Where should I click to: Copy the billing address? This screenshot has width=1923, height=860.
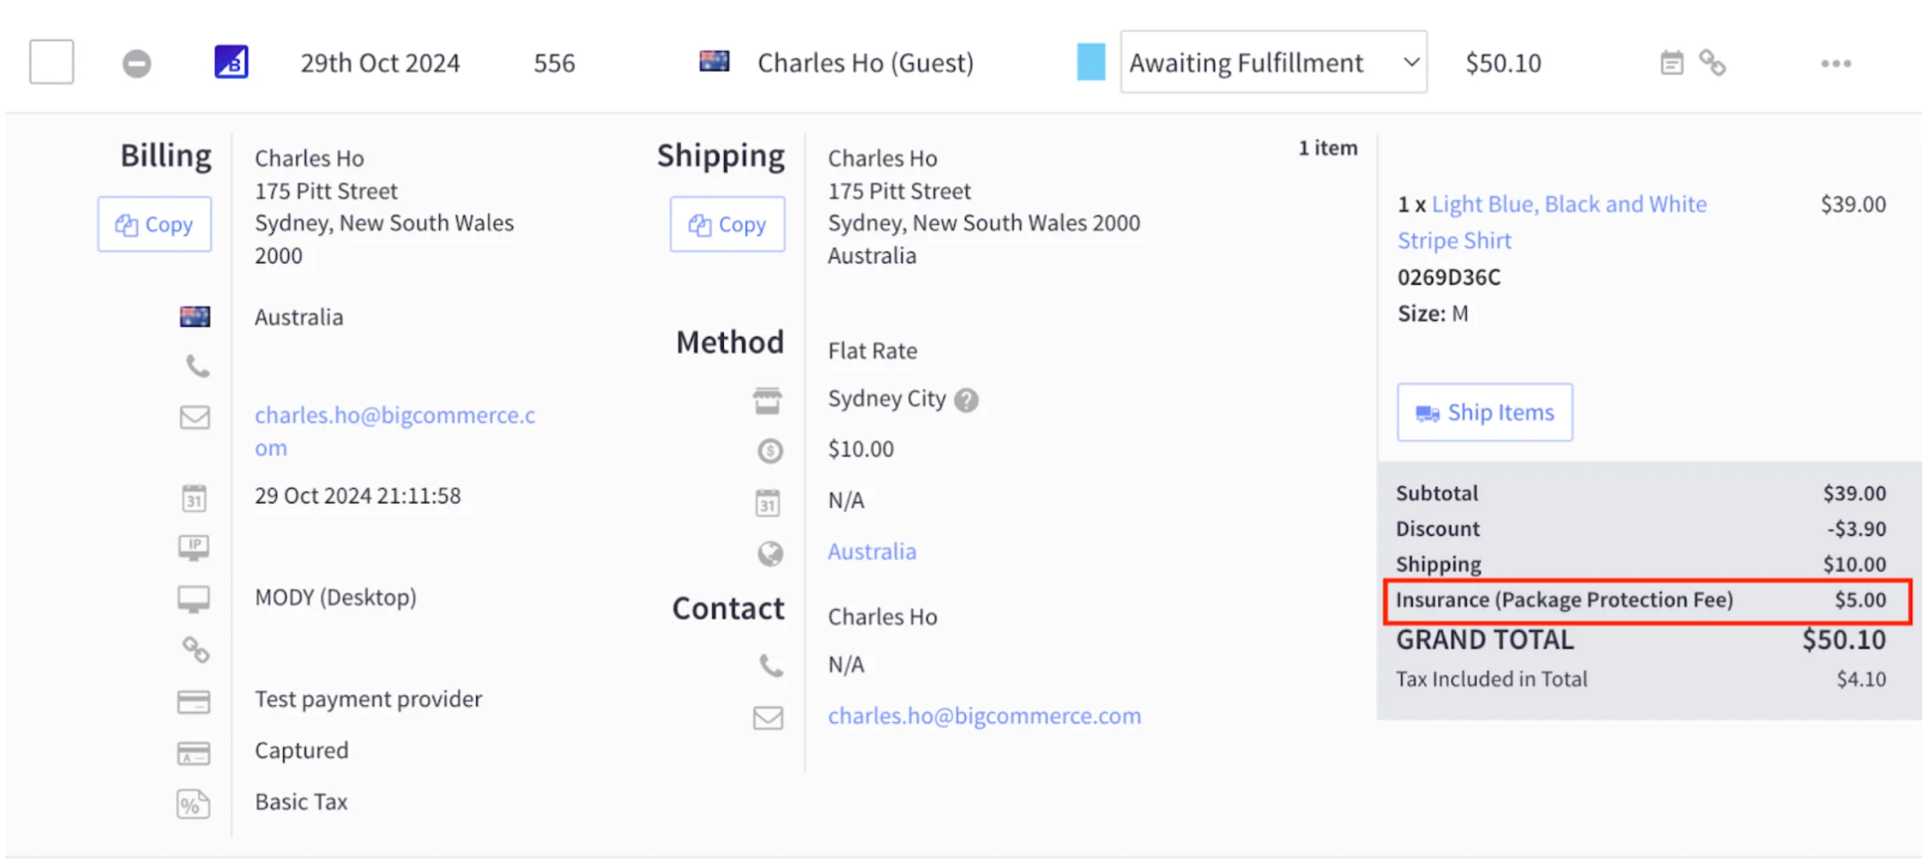(154, 224)
